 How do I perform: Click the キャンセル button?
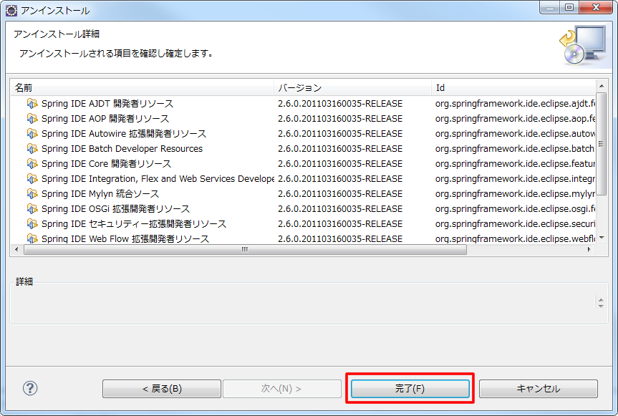pyautogui.click(x=539, y=389)
